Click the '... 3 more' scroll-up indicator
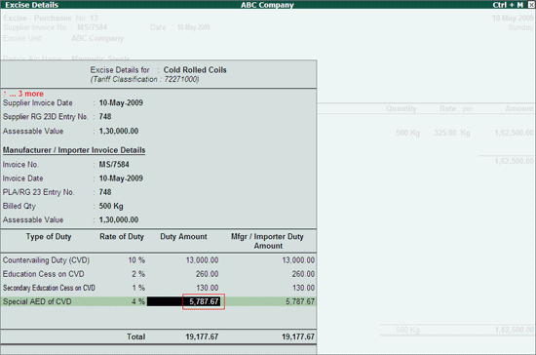The width and height of the screenshot is (536, 355). [23, 94]
